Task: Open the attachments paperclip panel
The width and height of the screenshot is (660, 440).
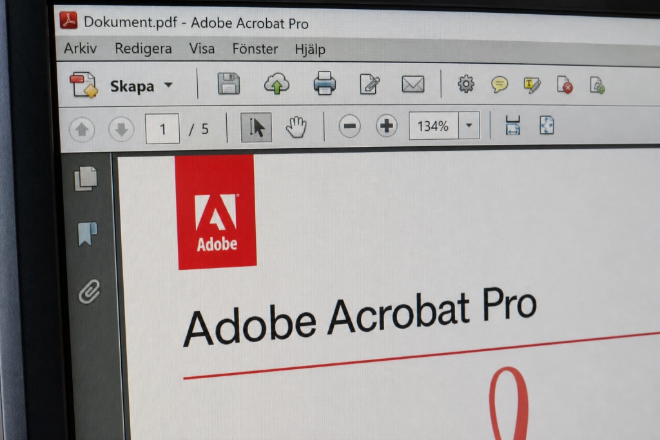Action: tap(89, 291)
